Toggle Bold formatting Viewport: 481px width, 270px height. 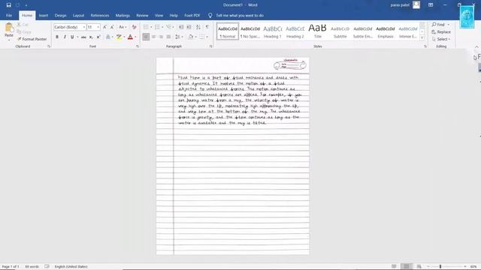(x=57, y=37)
